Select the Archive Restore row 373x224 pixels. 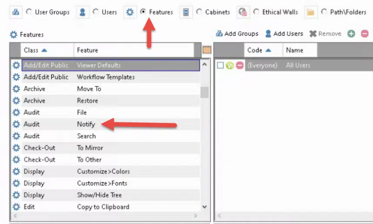click(x=111, y=101)
